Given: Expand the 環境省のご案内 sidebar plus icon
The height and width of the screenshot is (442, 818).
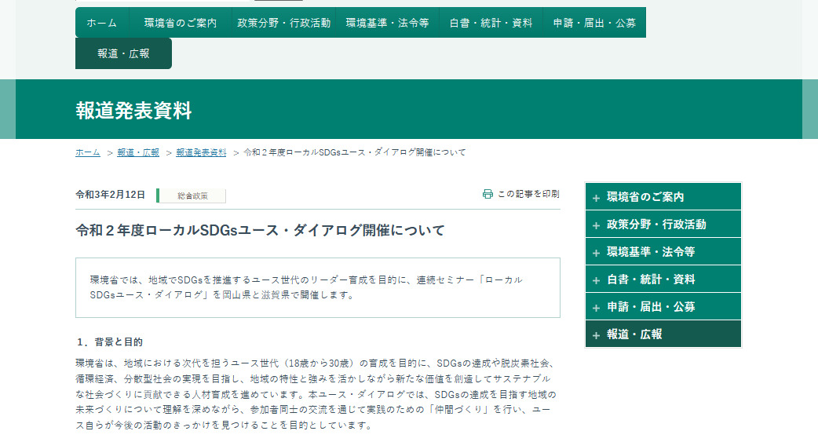Looking at the screenshot, I should pyautogui.click(x=597, y=198).
